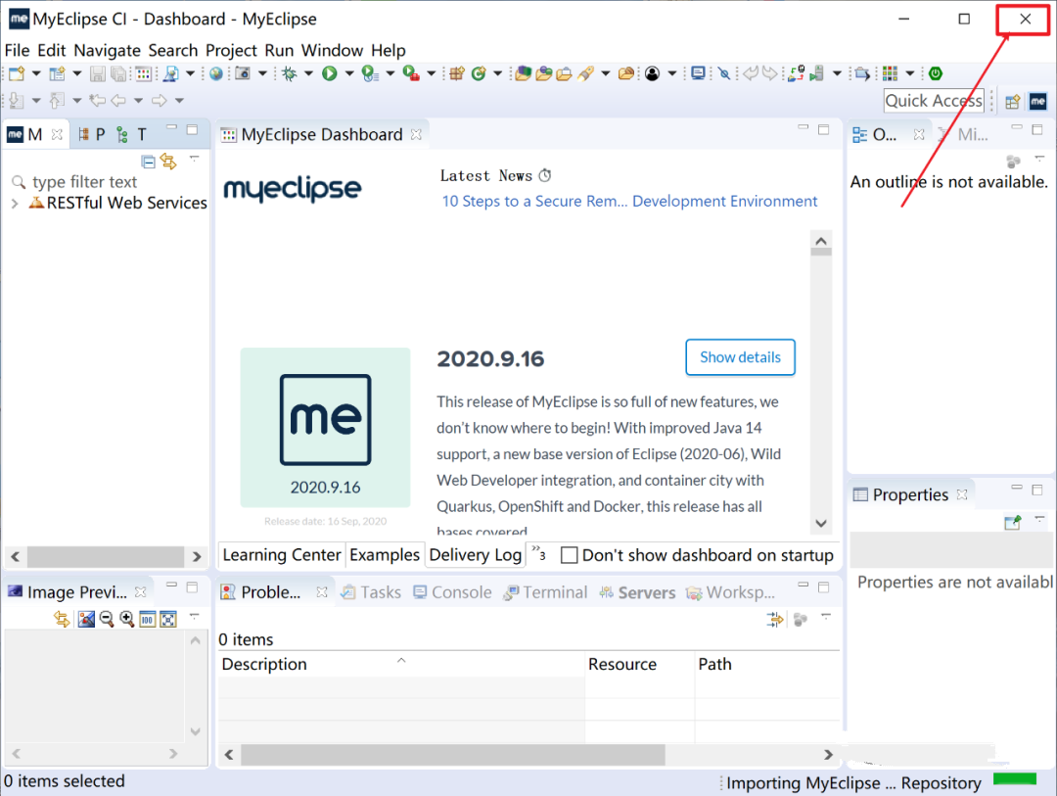
Task: Click Fit to window icon in Image Preview
Action: coord(168,619)
